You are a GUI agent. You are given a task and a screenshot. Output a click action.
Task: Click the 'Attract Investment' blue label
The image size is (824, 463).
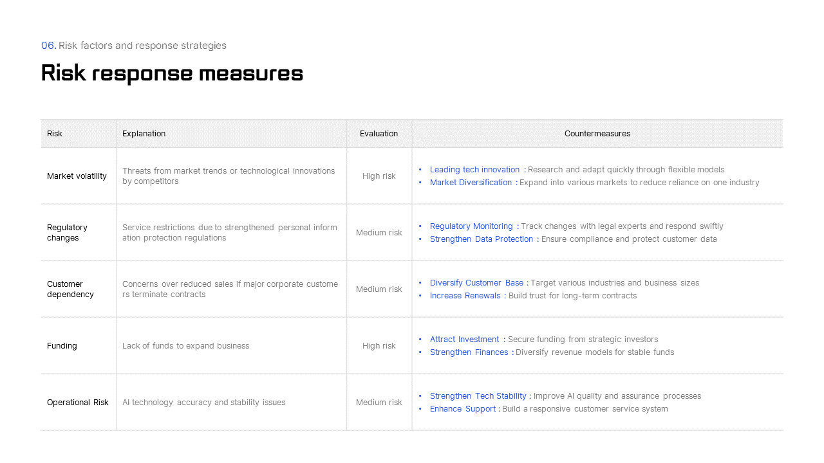pyautogui.click(x=464, y=340)
